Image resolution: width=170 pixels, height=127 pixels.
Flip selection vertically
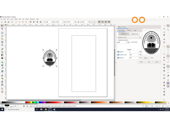(26, 22)
